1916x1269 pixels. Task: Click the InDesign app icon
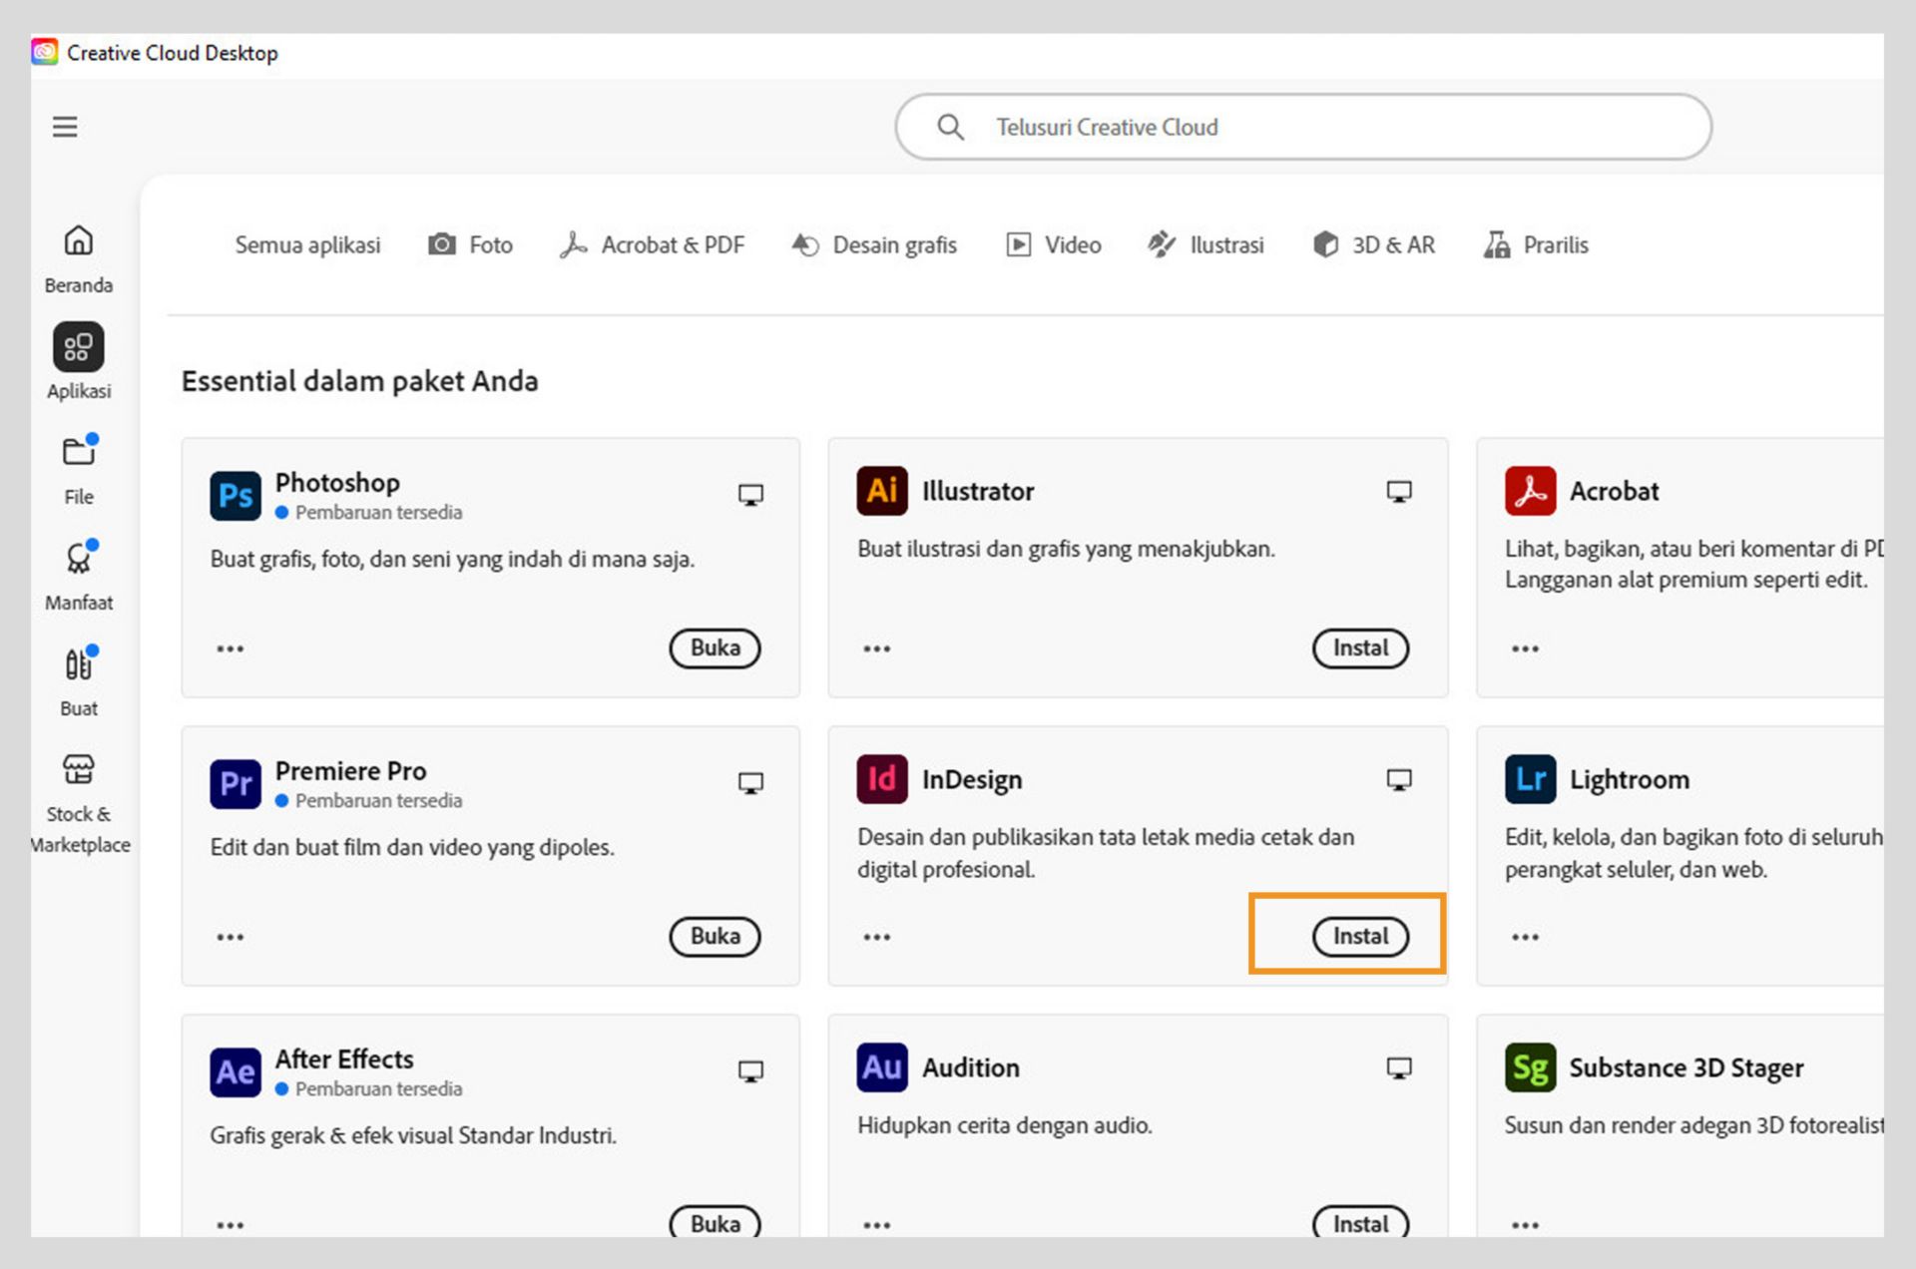881,779
